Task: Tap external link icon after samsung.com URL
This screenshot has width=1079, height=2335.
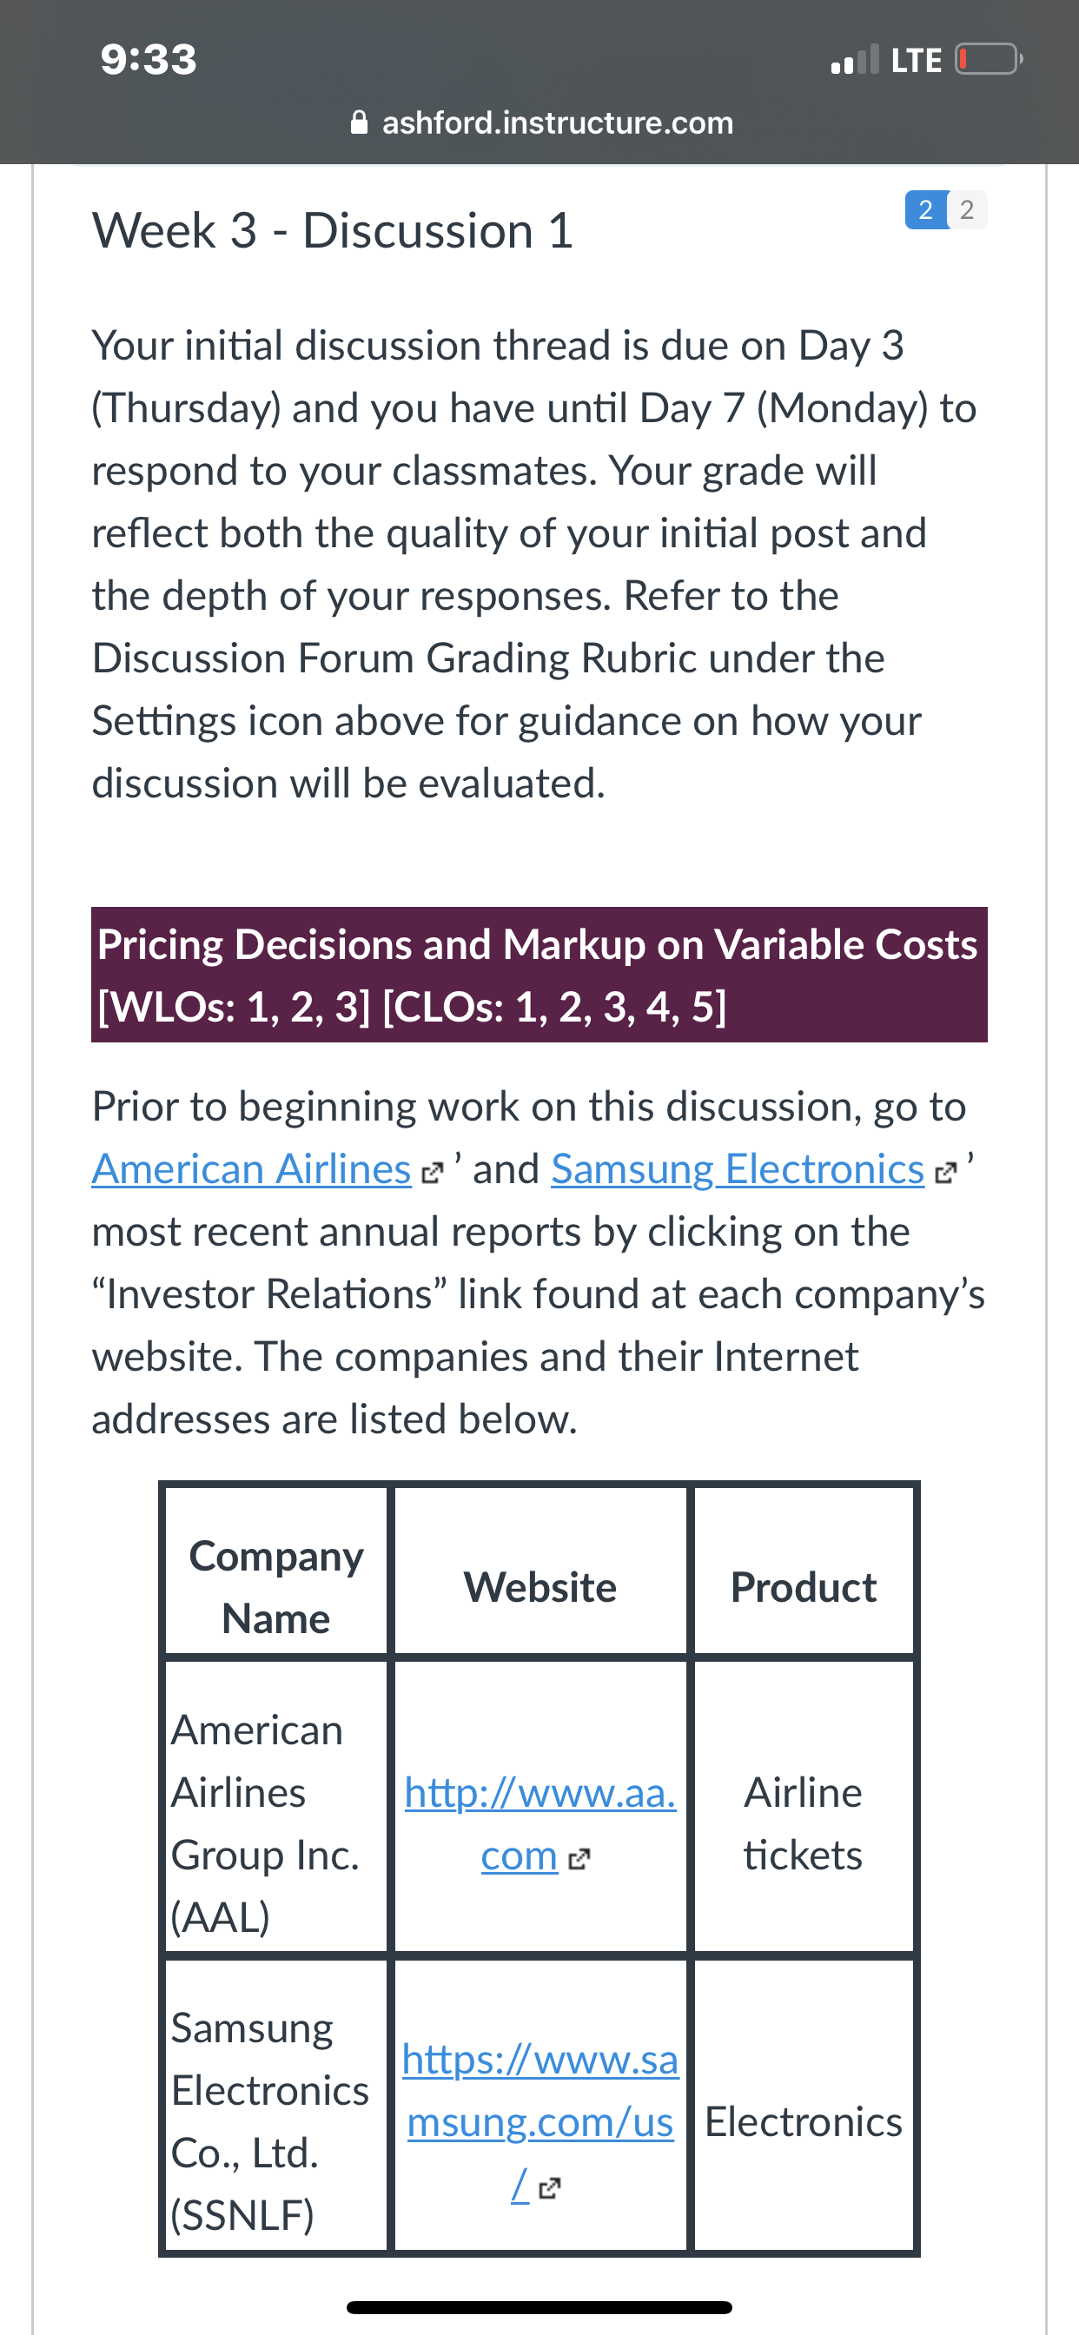Action: pyautogui.click(x=549, y=2189)
